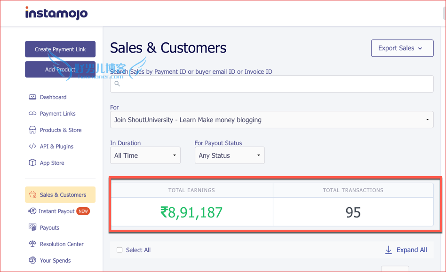Screen dimensions: 446x272
Task: Tick the Select All checkbox
Action: 119,250
